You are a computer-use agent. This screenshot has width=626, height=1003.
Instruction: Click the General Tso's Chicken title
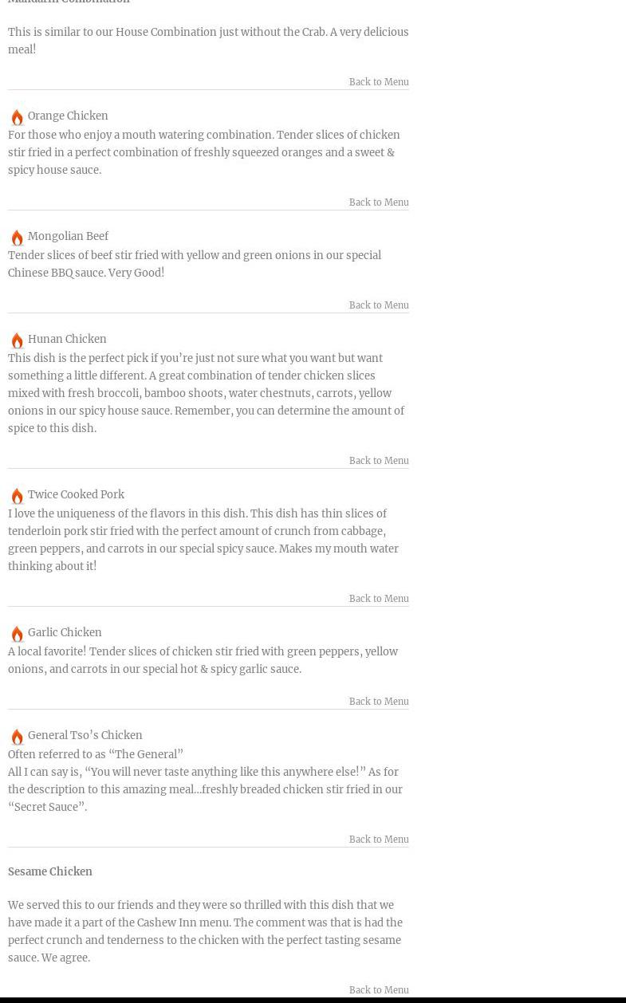pos(85,736)
